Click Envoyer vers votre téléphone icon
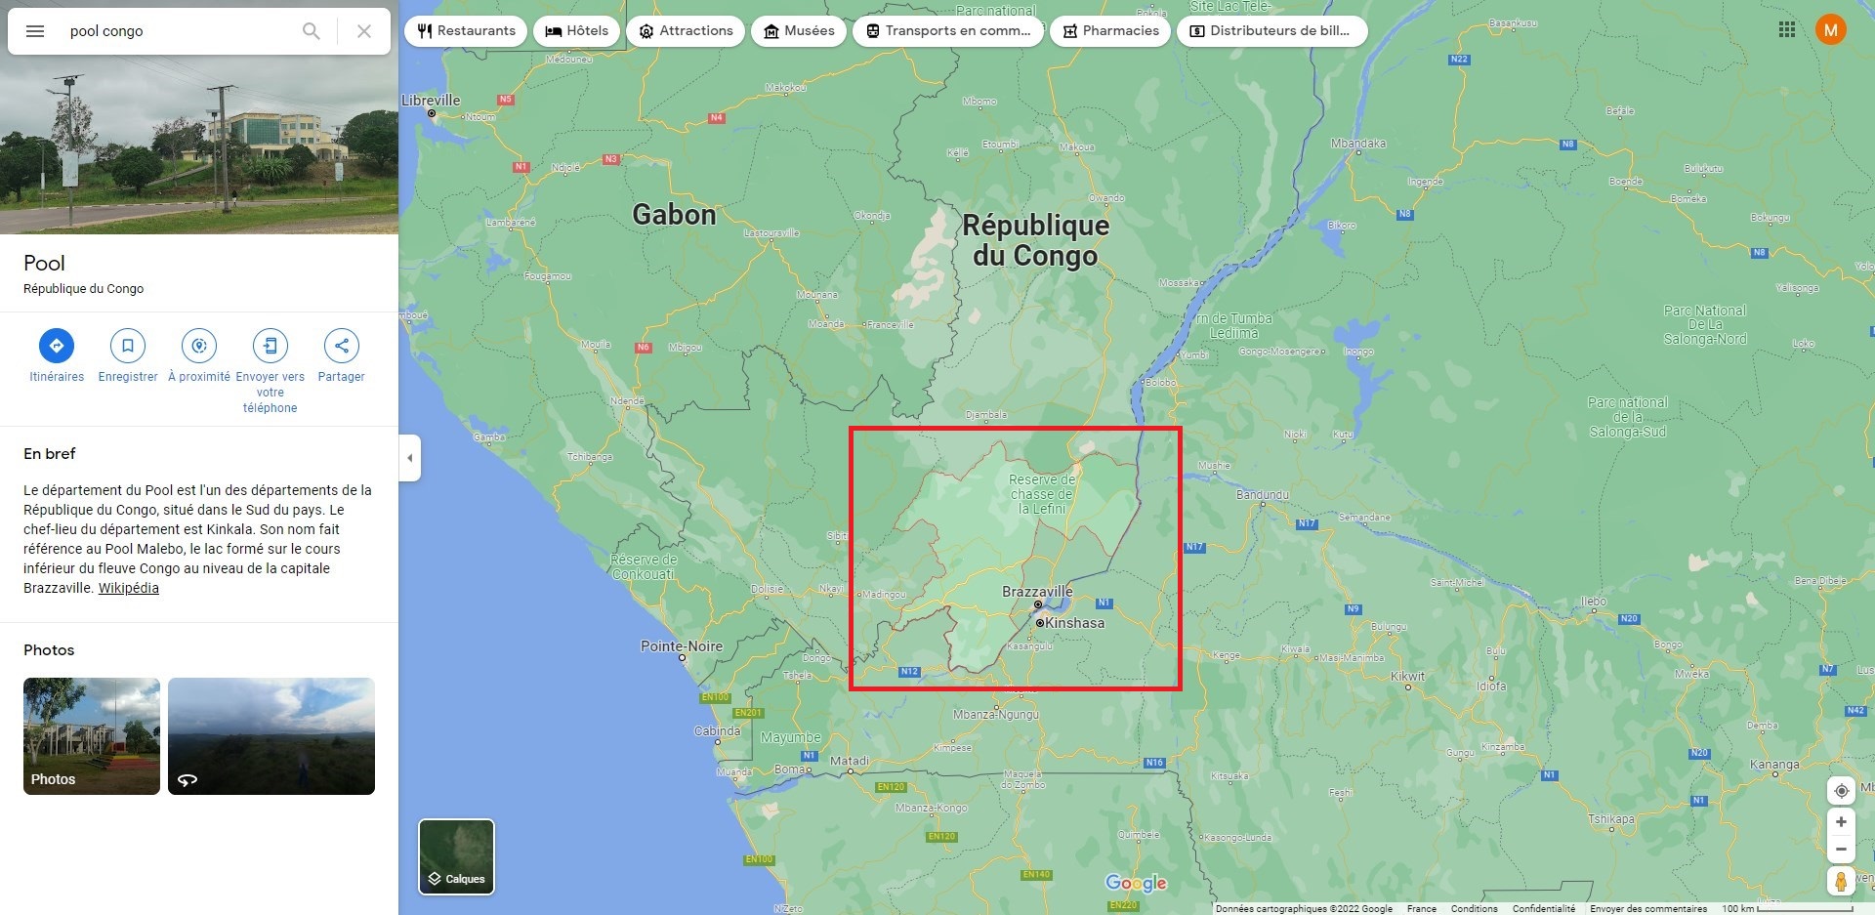 (271, 346)
